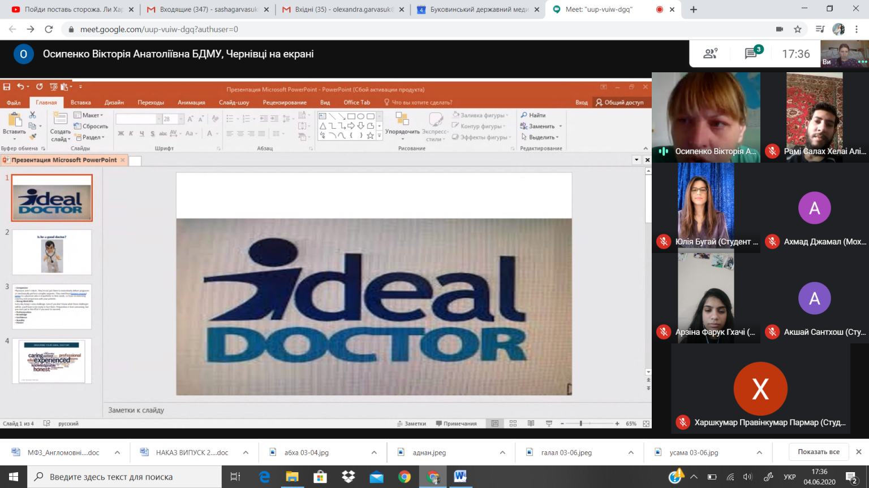Open the font size 28 dropdown
The image size is (869, 488).
click(x=181, y=119)
